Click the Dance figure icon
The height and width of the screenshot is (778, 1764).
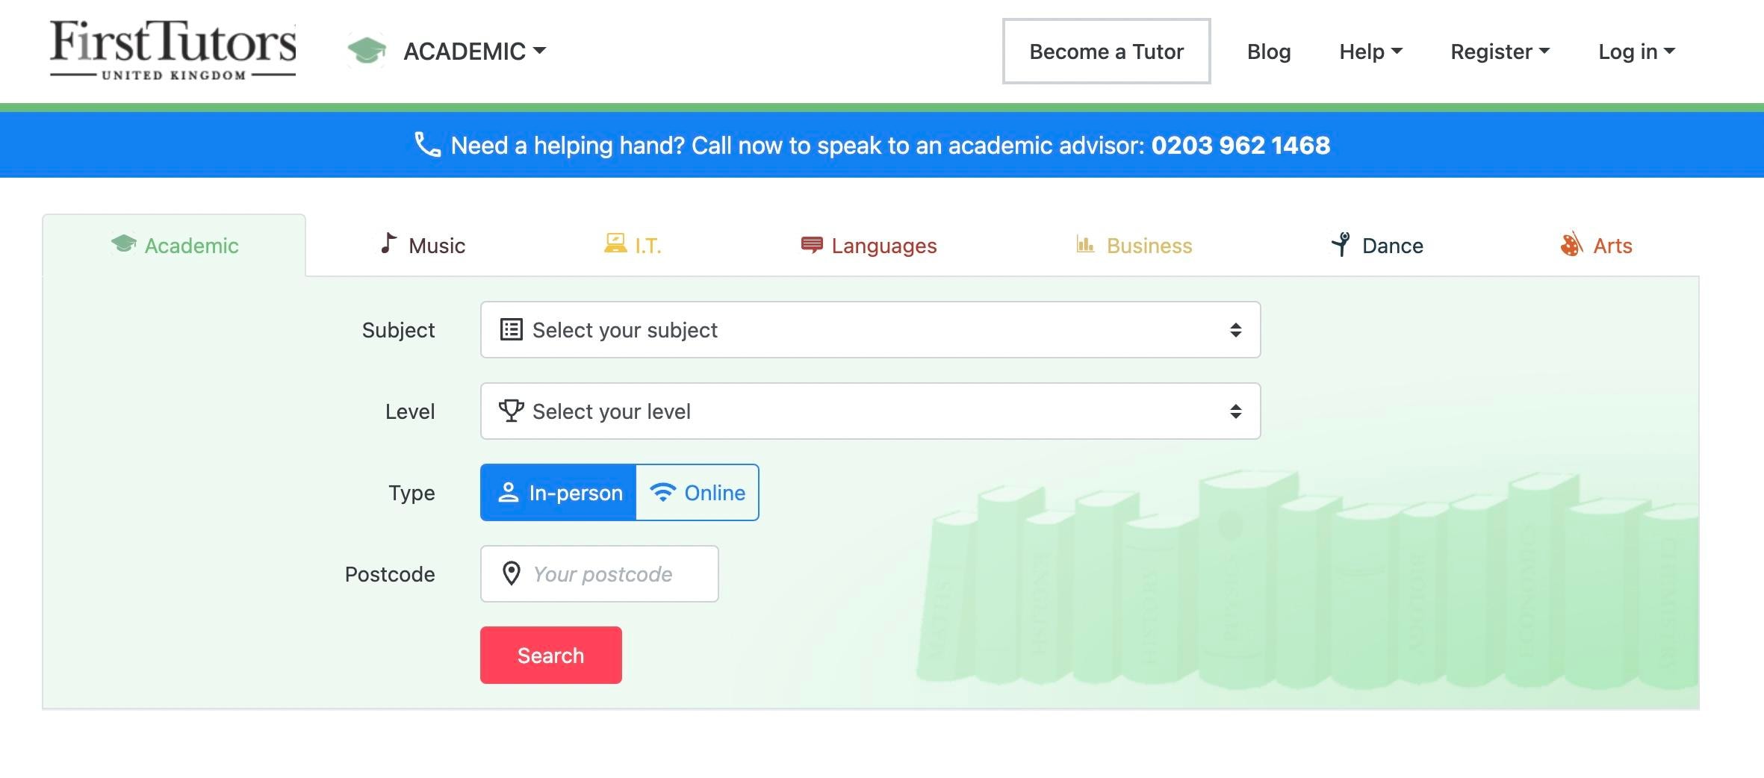(x=1341, y=244)
